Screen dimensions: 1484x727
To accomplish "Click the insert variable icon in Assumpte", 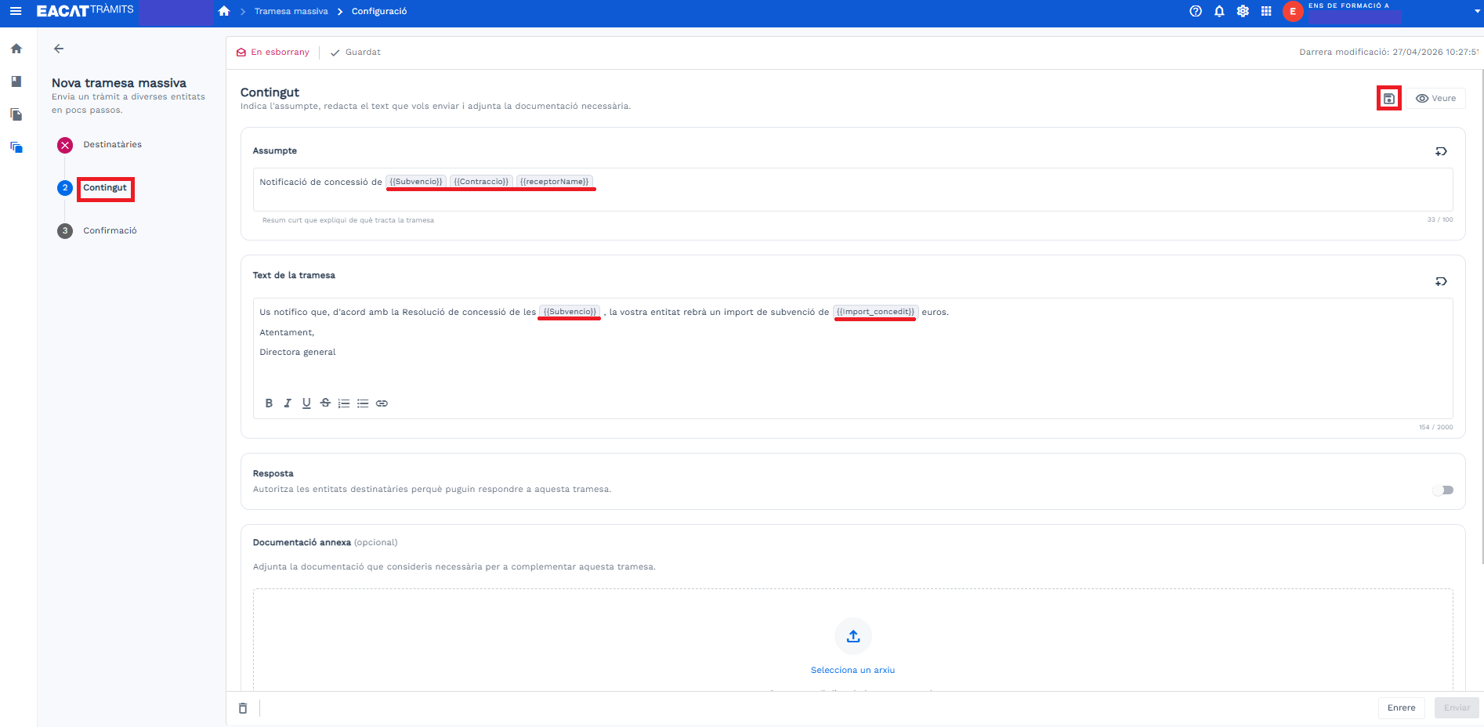I will click(1440, 151).
